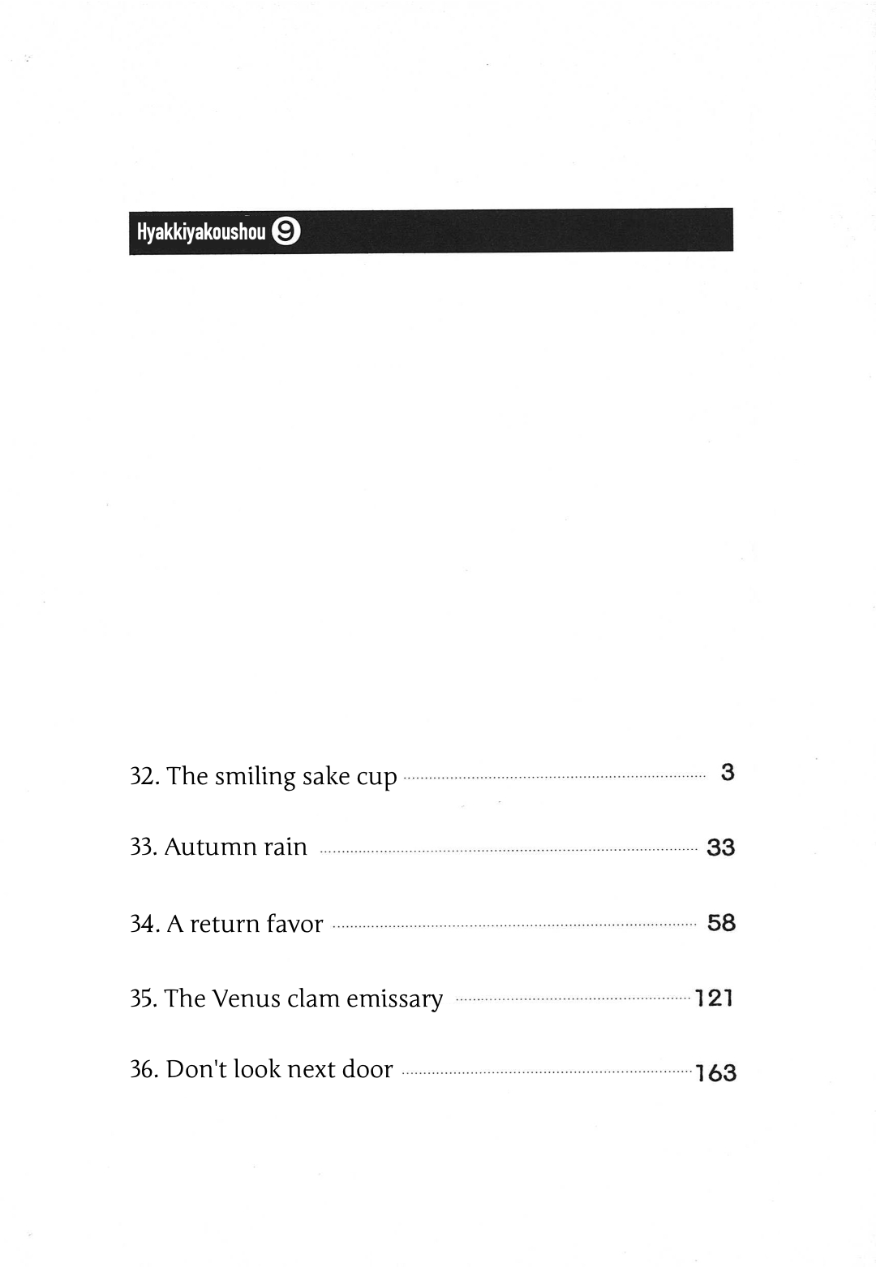The width and height of the screenshot is (876, 1268).
Task: Click the chapter number 36 label
Action: [x=144, y=1069]
